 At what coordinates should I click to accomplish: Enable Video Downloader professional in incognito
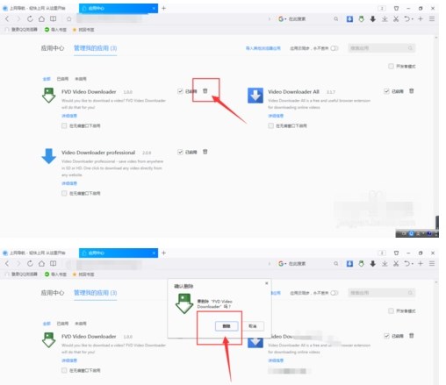point(64,193)
